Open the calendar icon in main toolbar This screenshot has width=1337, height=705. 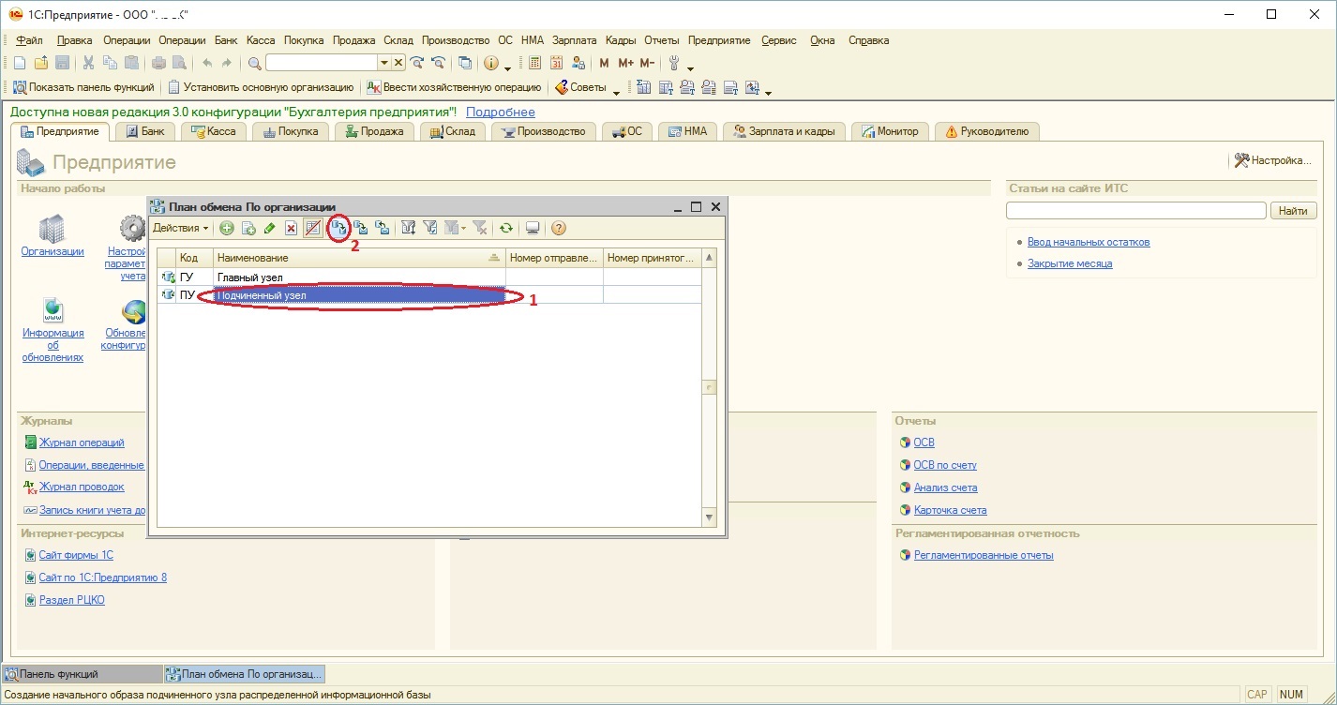click(556, 63)
